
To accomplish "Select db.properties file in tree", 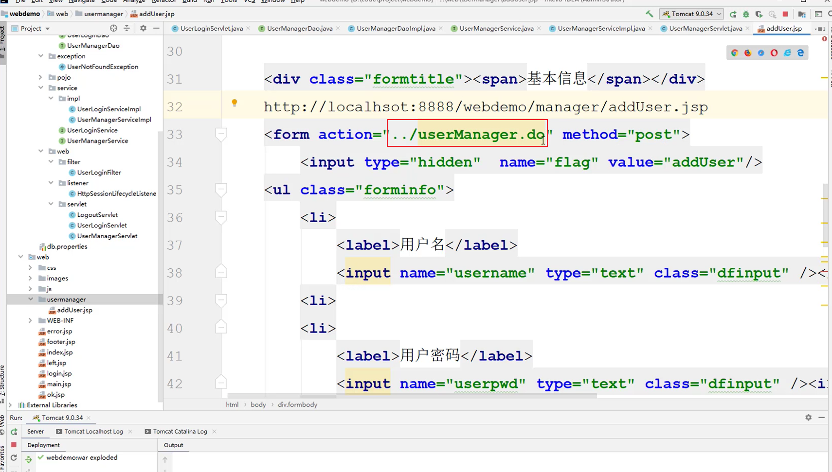I will point(67,247).
